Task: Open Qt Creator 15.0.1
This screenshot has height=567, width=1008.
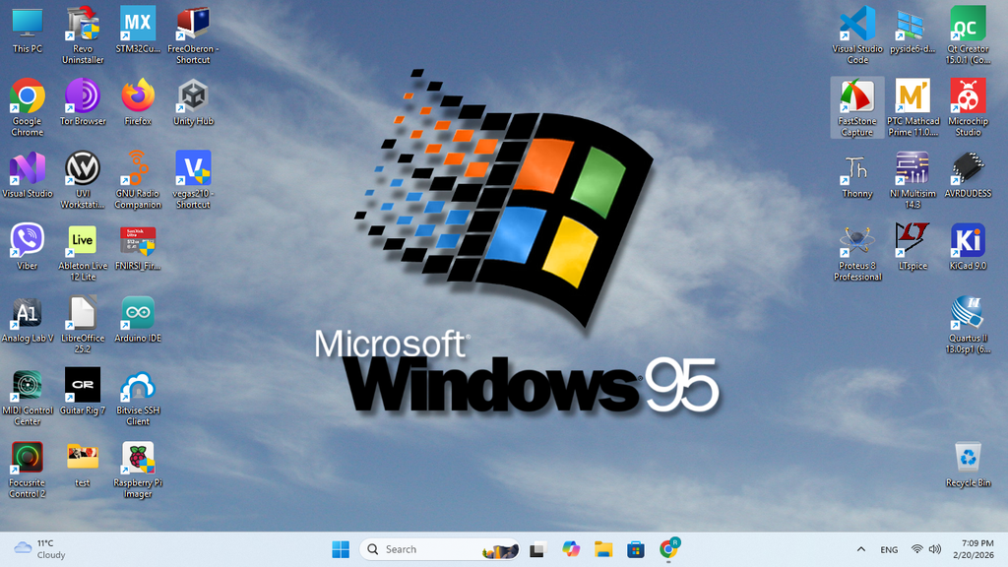Action: (968, 25)
